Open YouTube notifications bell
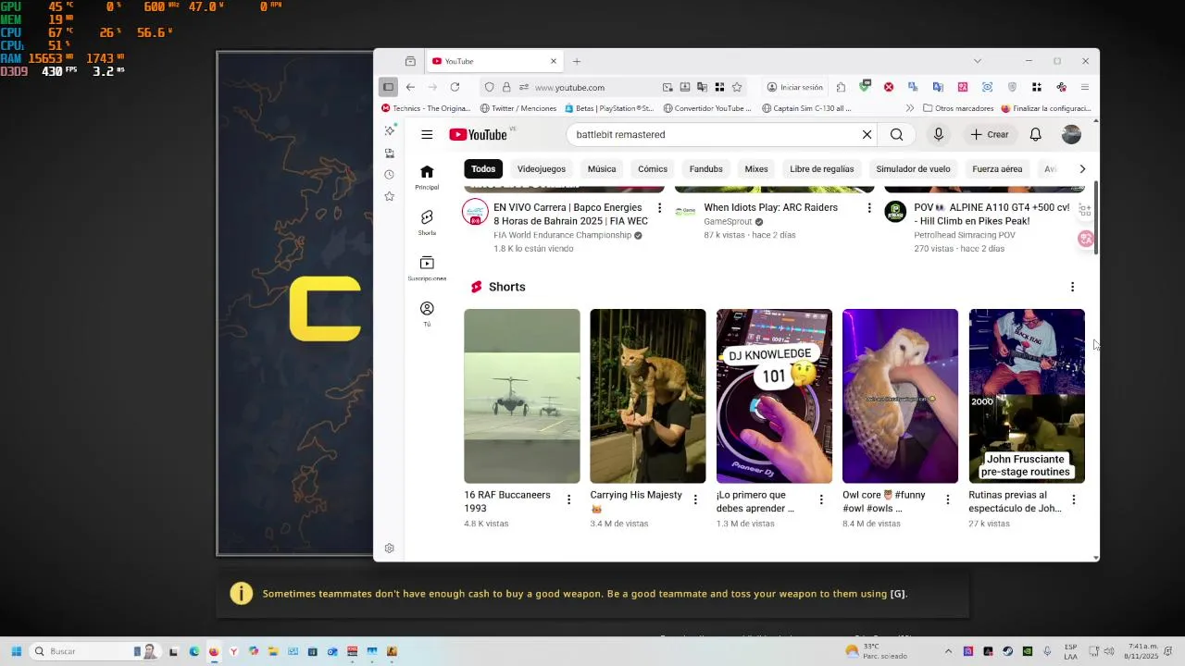 [1035, 134]
